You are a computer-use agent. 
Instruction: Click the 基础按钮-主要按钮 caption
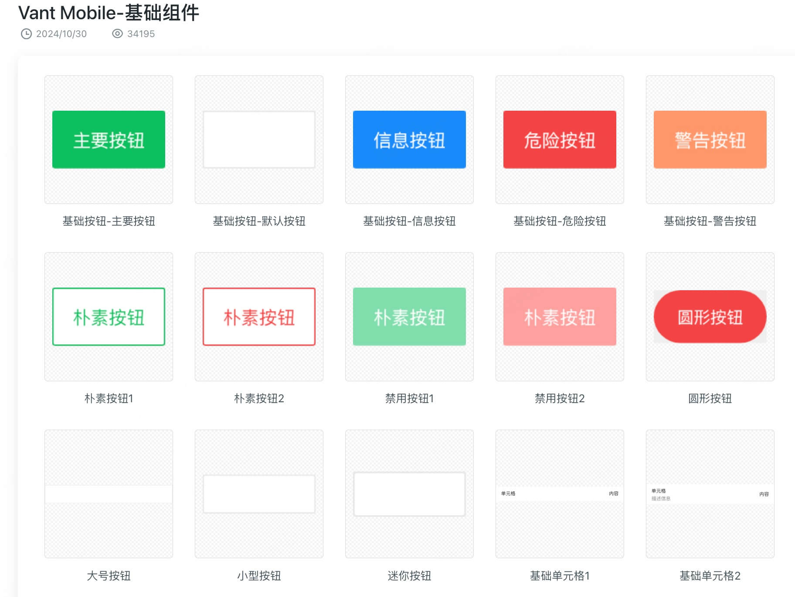(109, 221)
